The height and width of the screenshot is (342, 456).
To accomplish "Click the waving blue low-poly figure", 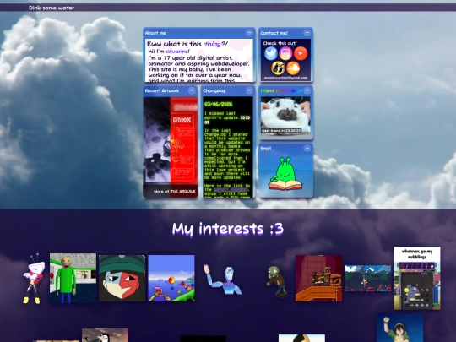I will [223, 280].
